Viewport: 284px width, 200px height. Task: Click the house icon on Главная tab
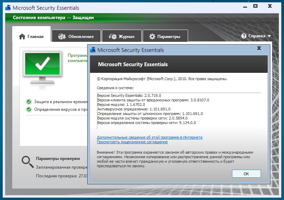coord(22,36)
